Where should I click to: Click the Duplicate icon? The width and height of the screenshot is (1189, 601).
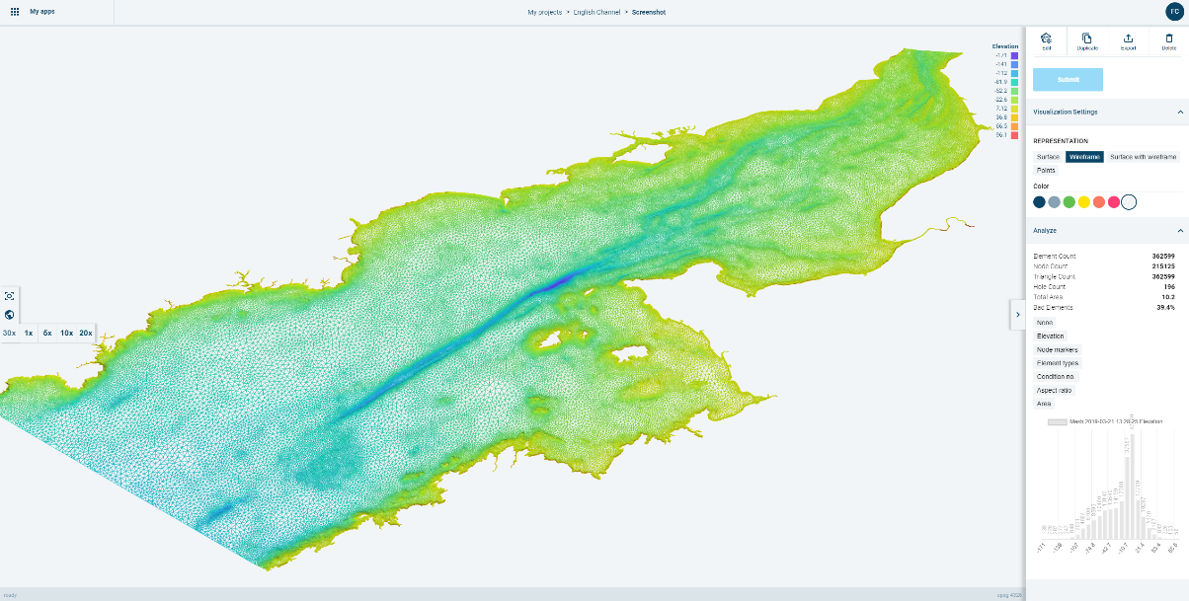point(1087,38)
